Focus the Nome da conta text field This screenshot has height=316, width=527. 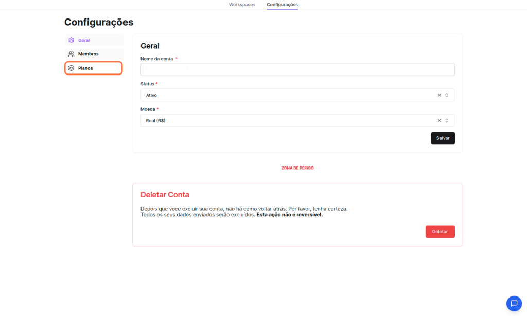tap(297, 69)
